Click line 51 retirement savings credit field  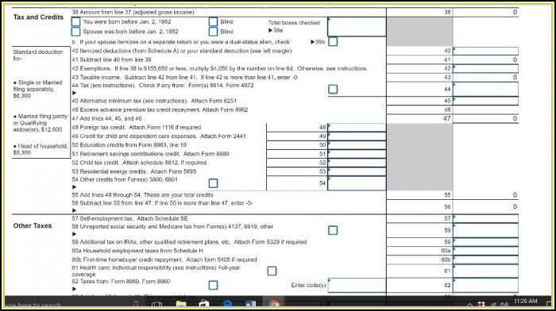coord(357,154)
